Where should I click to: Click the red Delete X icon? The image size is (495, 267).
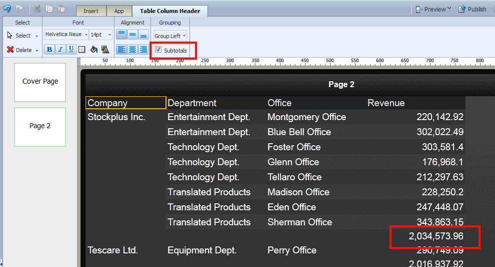pos(10,50)
